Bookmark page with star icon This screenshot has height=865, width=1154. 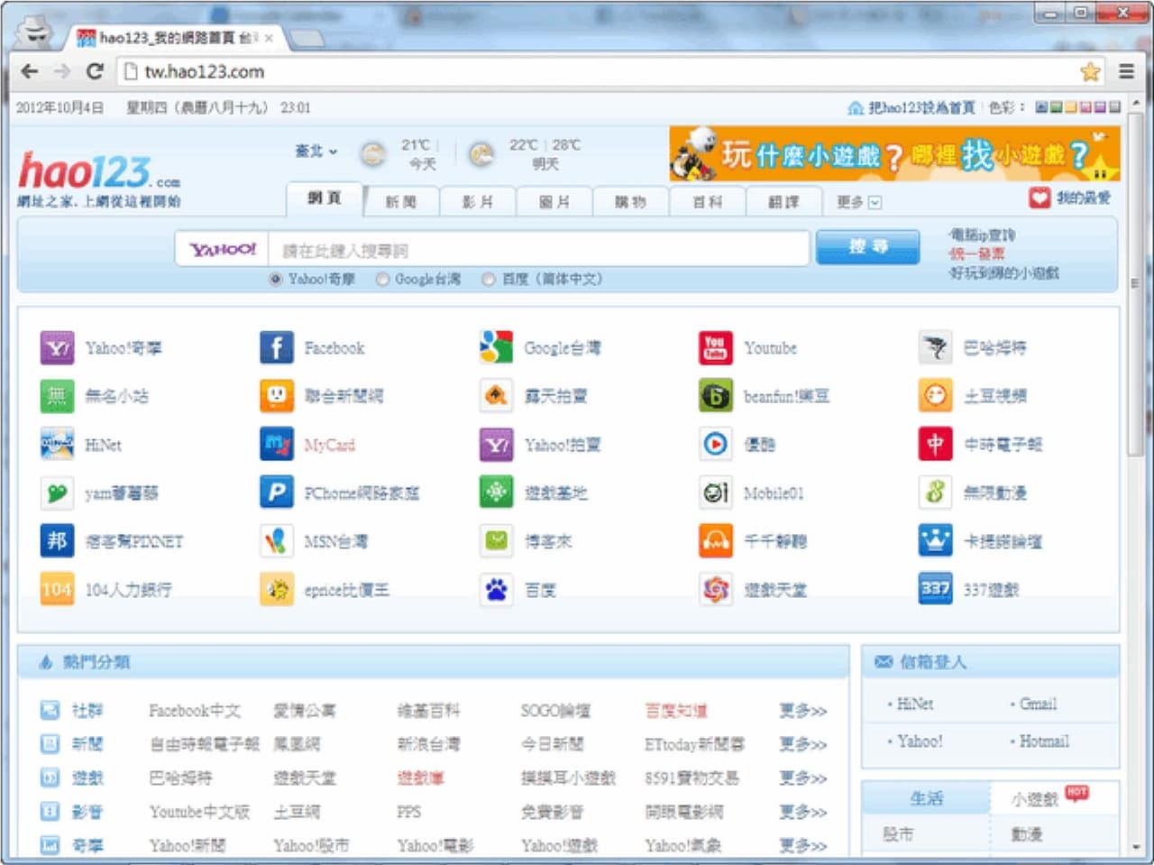[x=1090, y=71]
